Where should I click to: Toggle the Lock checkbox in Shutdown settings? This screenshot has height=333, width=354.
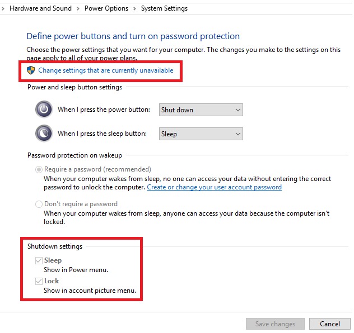[x=39, y=281]
